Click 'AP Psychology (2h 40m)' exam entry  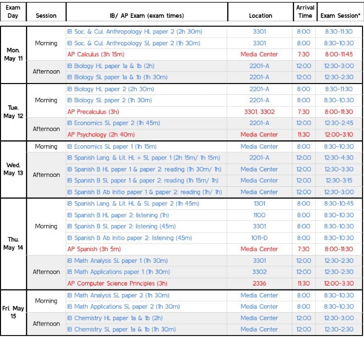(101, 135)
